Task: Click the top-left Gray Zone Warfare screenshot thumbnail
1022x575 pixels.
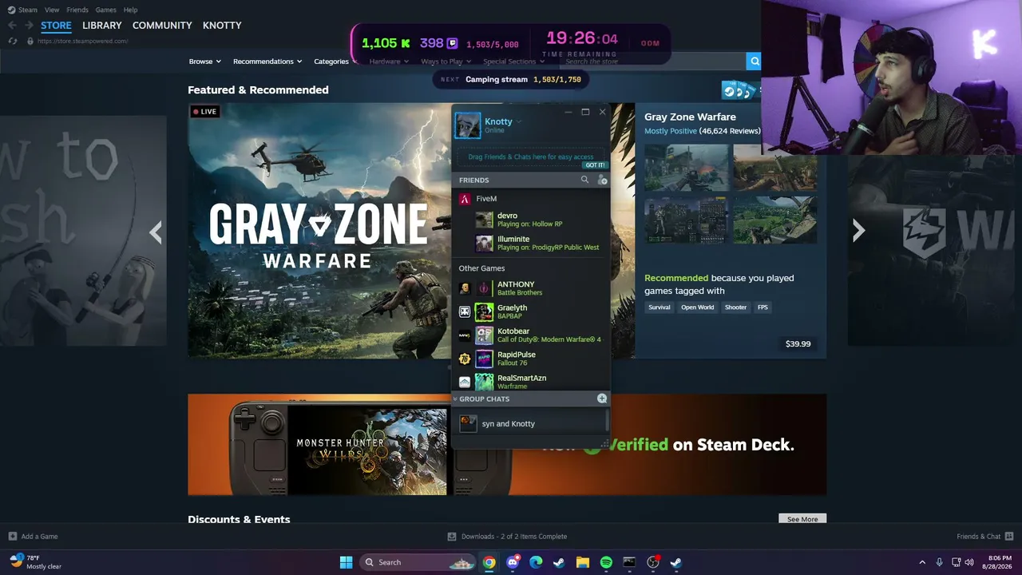Action: tap(687, 168)
